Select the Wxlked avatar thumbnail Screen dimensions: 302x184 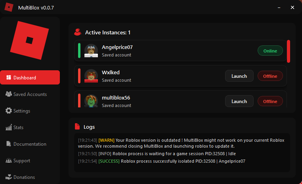point(91,76)
